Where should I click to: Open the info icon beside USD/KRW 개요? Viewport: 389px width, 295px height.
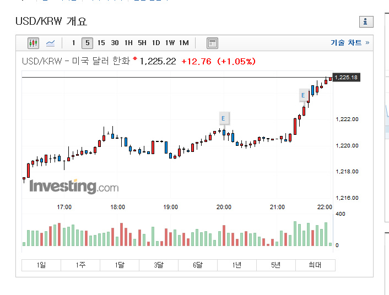click(x=366, y=22)
